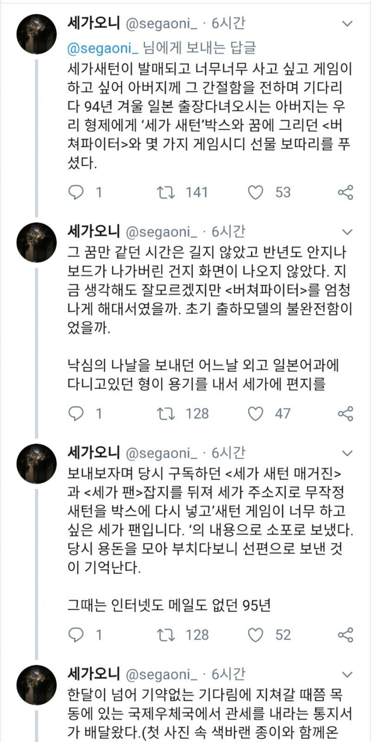Viewport: 371px width, 742px height.
Task: Retweet the tweet showing 141 retweets
Action: click(x=166, y=192)
